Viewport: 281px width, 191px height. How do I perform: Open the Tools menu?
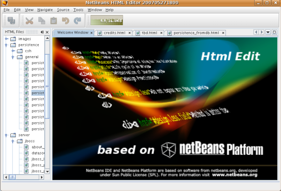(78, 10)
